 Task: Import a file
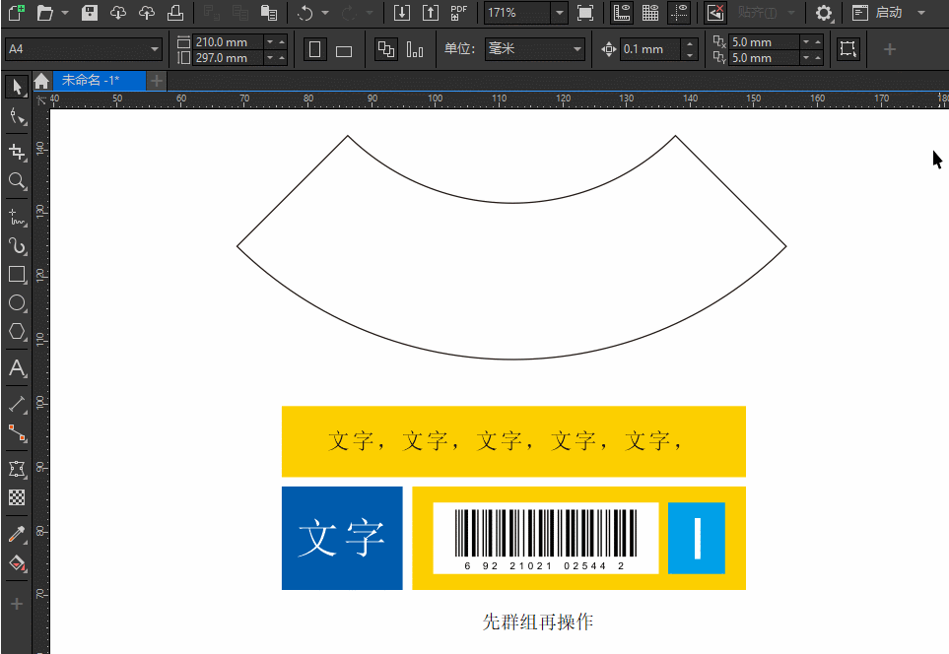402,12
